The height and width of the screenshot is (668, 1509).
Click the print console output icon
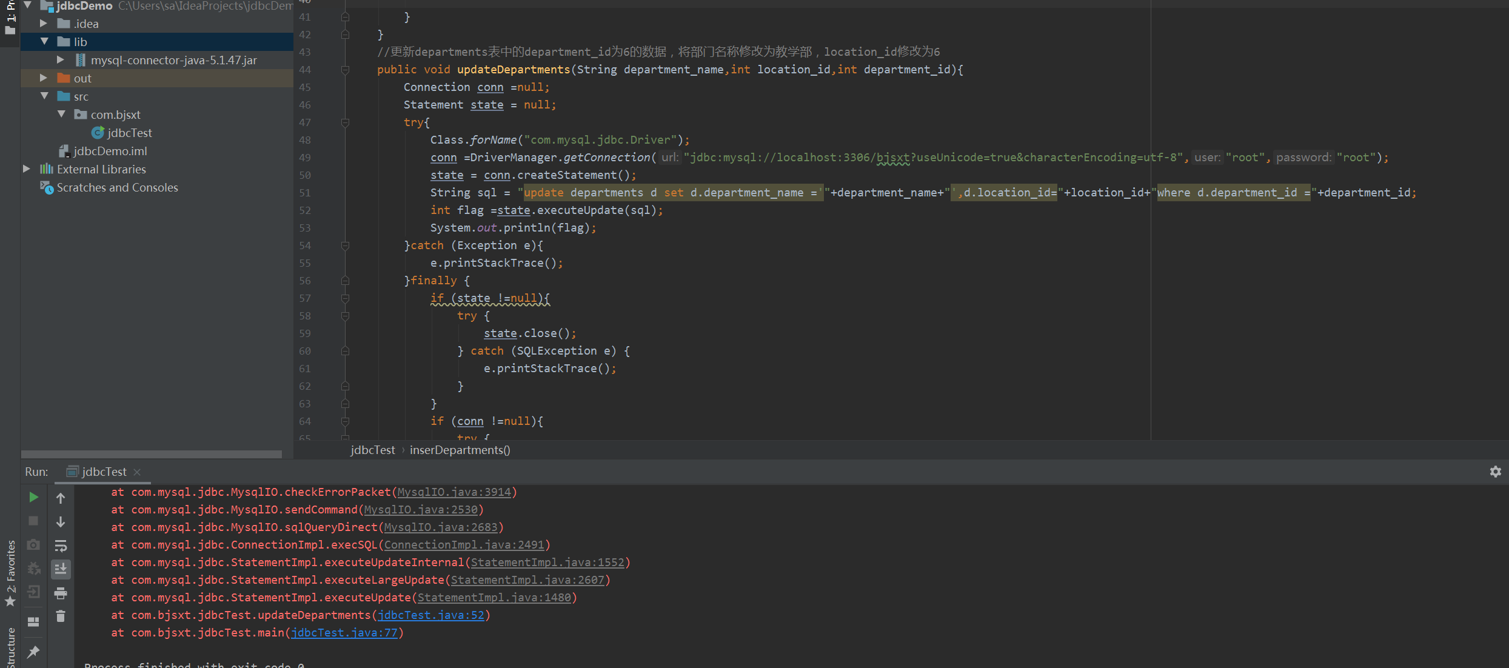[x=61, y=593]
